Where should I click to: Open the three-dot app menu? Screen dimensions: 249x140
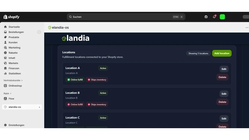click(247, 27)
